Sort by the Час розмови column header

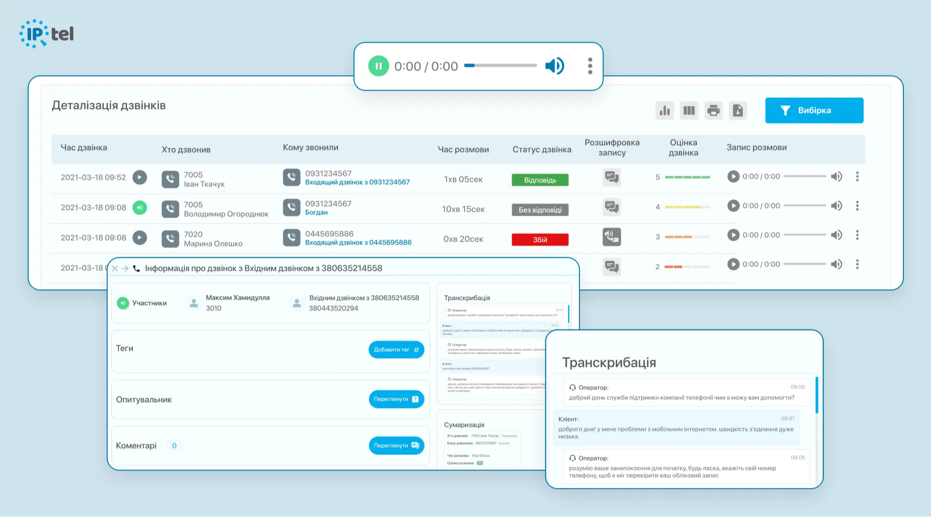coord(463,150)
